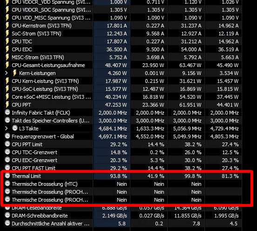Click lightning icon of CPU VDDCR_SOC Spannung
Image resolution: width=257 pixels, height=231 pixels.
(7, 10)
